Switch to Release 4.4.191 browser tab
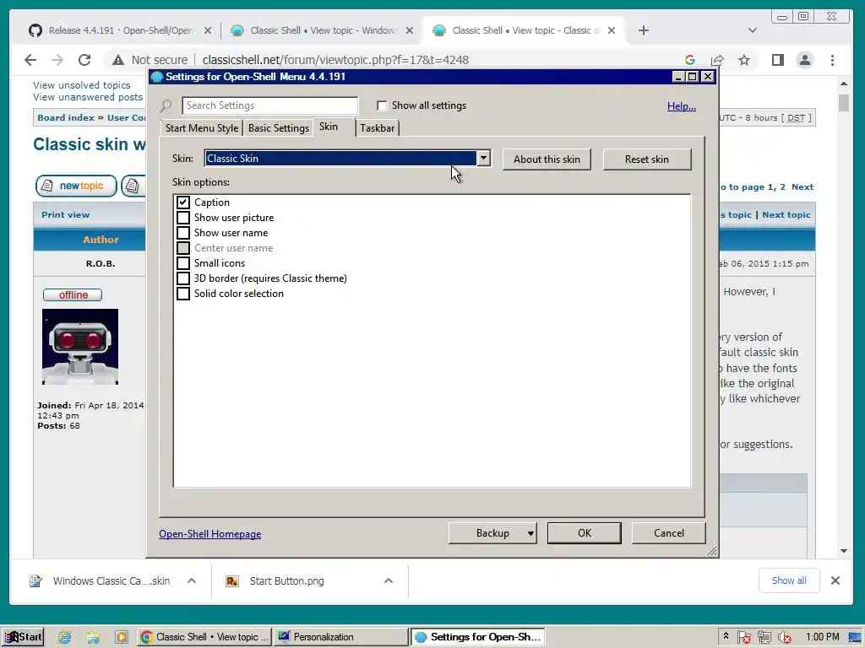Image resolution: width=865 pixels, height=648 pixels. point(120,30)
